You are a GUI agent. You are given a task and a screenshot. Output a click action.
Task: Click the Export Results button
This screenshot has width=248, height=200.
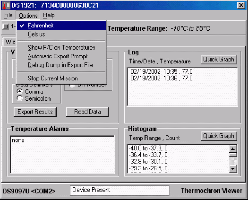(x=35, y=112)
